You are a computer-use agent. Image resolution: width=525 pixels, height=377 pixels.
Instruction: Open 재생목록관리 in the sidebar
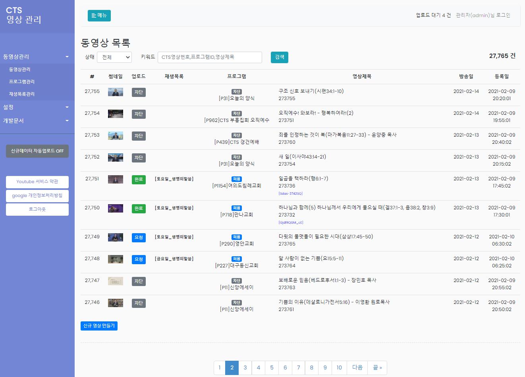click(x=22, y=94)
